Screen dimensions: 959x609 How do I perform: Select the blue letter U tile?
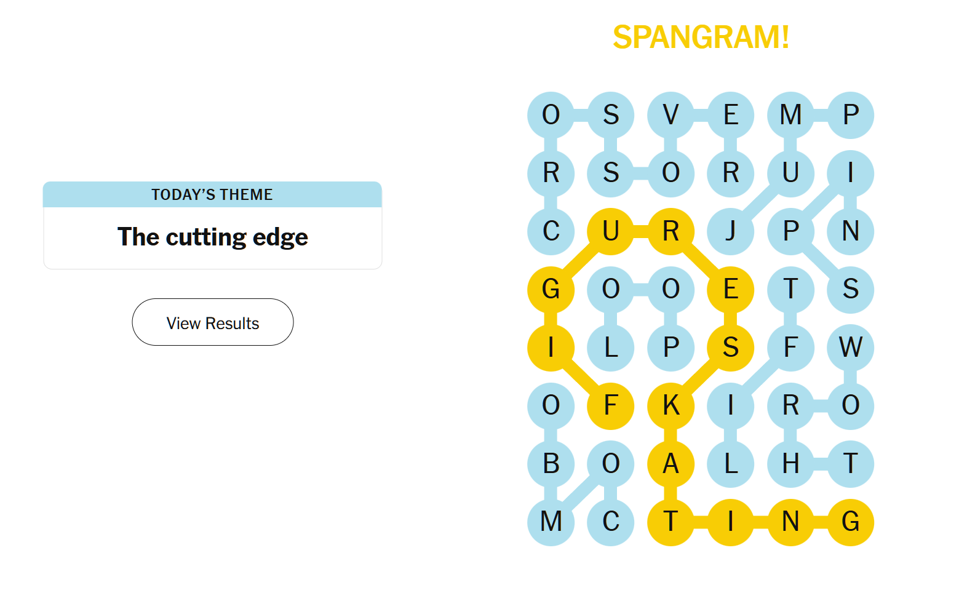point(790,173)
